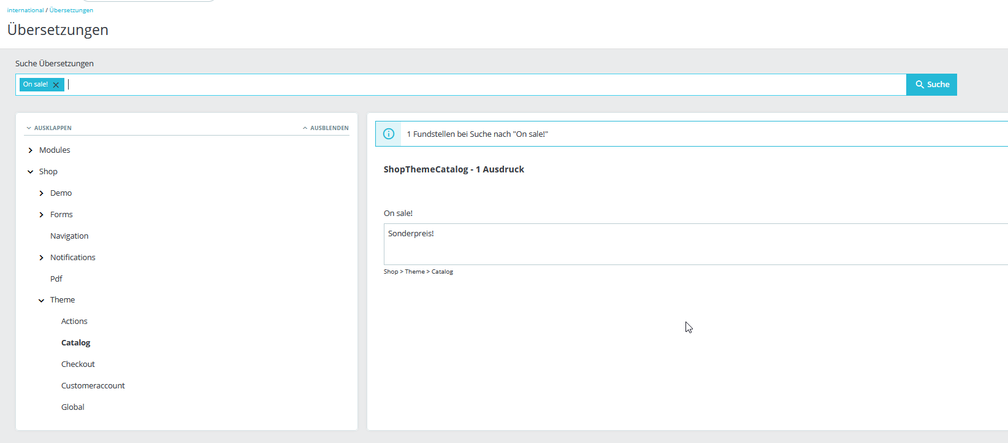Open the Actions tree item
This screenshot has width=1008, height=443.
pos(74,322)
